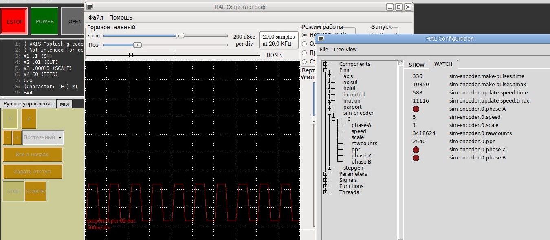
Task: Click the jog minus button
Action: click(x=7, y=137)
